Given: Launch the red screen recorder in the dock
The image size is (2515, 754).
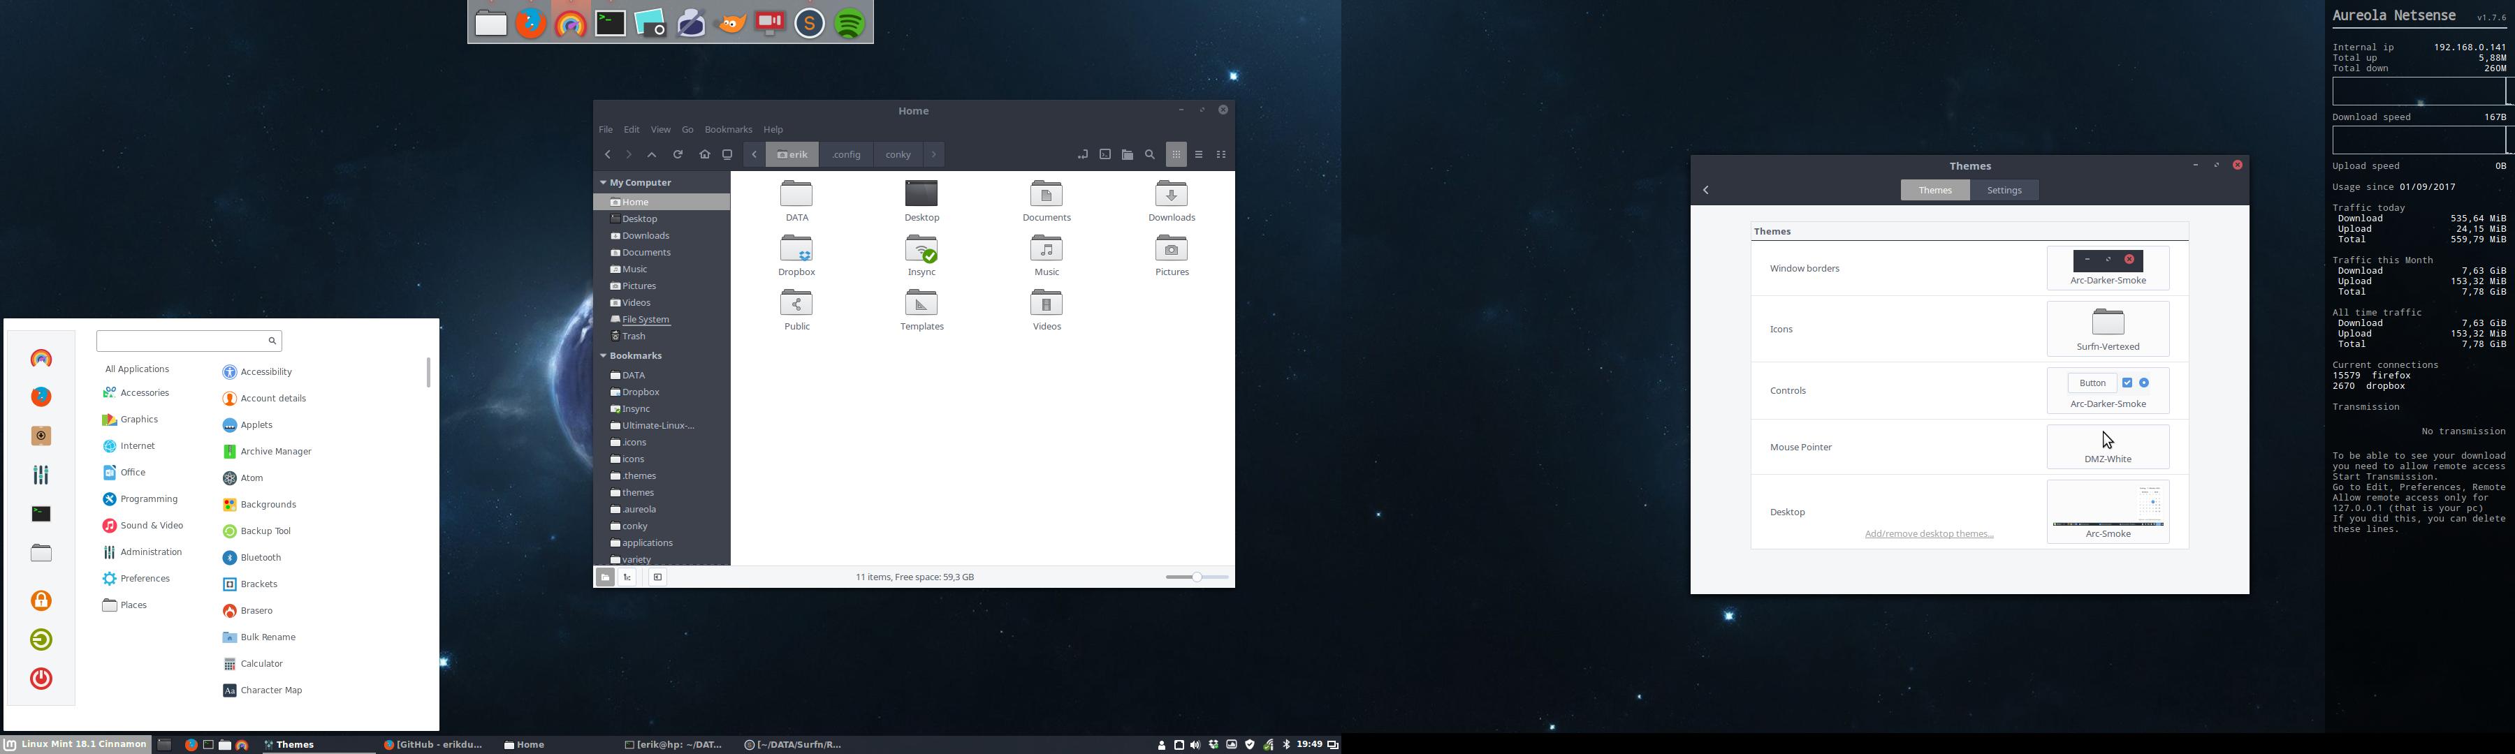Looking at the screenshot, I should [x=771, y=24].
